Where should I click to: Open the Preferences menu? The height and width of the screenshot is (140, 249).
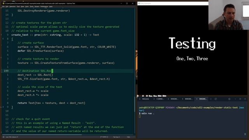tap(44, 7)
